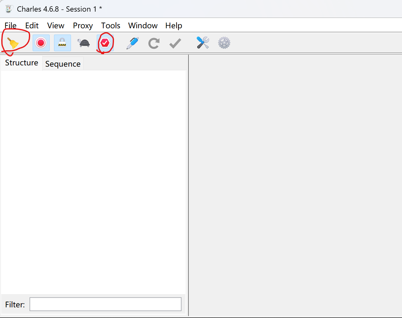
Task: Open the View menu
Action: [x=56, y=25]
